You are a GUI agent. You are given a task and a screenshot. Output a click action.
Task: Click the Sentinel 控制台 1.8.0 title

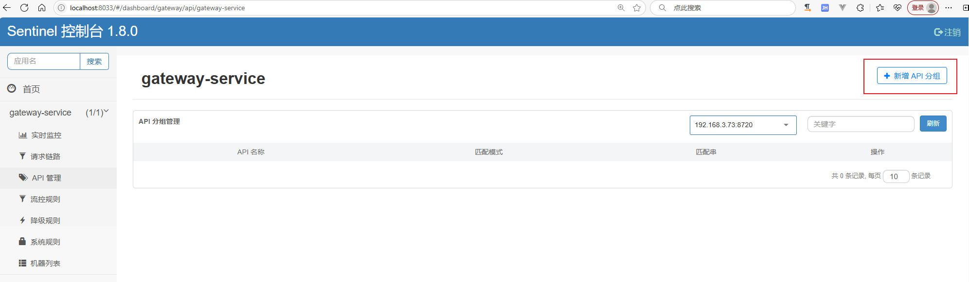[72, 32]
